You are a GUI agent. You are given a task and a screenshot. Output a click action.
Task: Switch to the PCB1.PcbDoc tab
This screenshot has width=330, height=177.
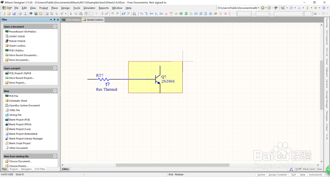click(71, 20)
